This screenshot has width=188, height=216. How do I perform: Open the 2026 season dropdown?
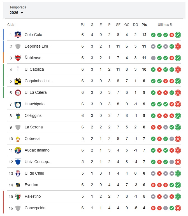pos(17,13)
